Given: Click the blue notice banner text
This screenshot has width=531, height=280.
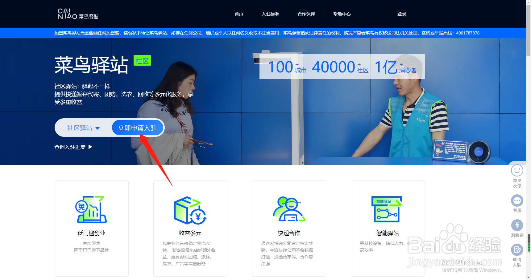Looking at the screenshot, I should [267, 33].
